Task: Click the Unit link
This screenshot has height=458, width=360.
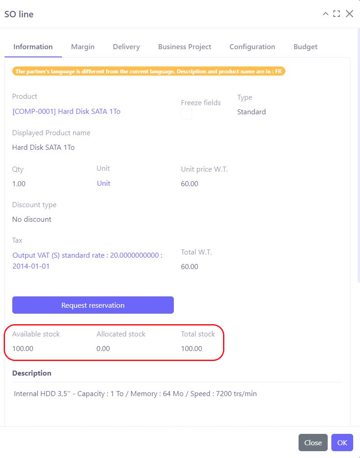Action: click(103, 183)
